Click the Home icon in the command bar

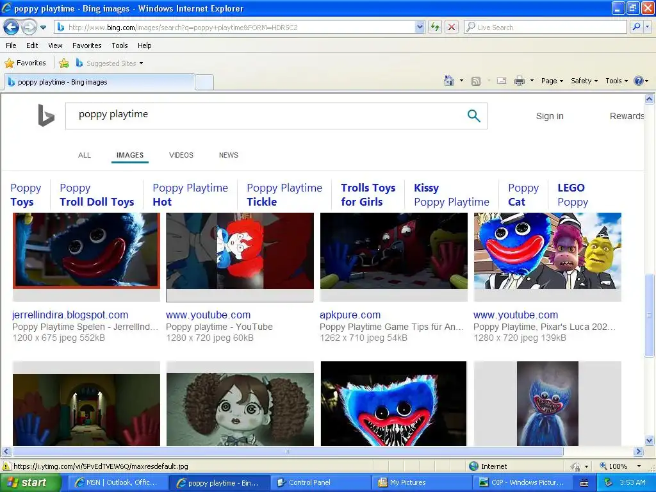click(x=449, y=81)
